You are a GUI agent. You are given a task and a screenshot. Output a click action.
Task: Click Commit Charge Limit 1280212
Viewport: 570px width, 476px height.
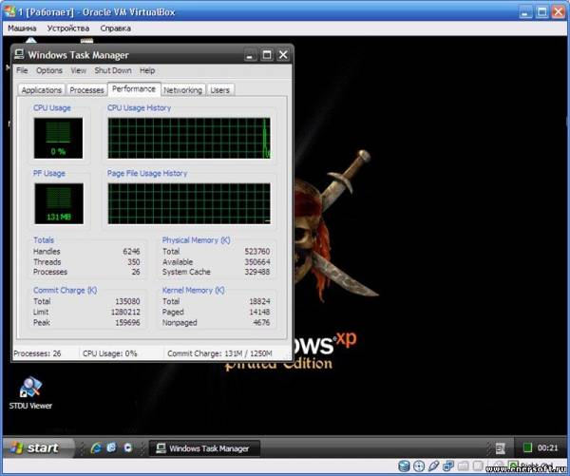point(125,312)
